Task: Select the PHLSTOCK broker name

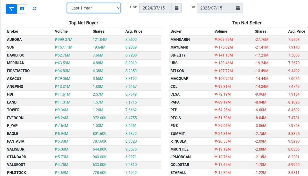Action: [x=16, y=173]
